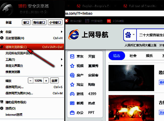Screen dimensions: 164x121
Task: Click the PDF转换 bookmark icon
Action: tap(109, 21)
